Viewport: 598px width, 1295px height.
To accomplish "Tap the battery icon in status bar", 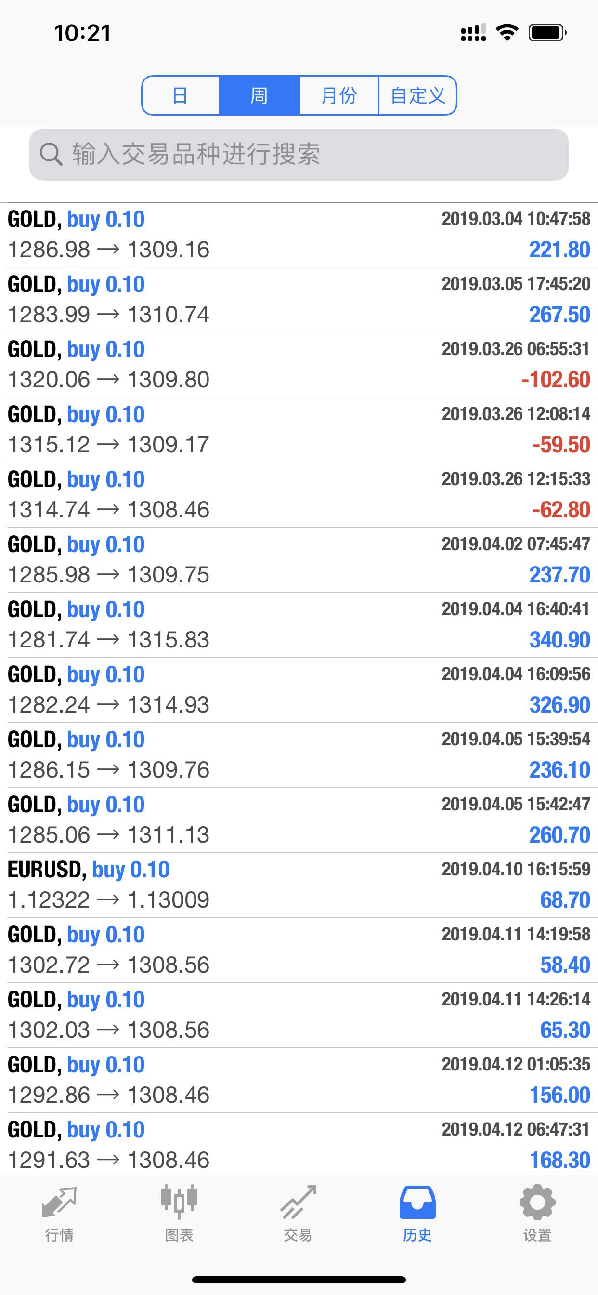I will pos(547,33).
